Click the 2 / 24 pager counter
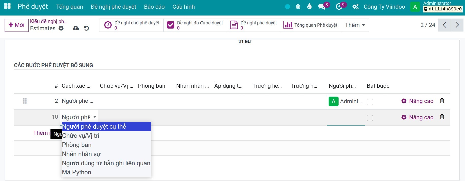Viewport: 465px width, 181px height. (428, 25)
